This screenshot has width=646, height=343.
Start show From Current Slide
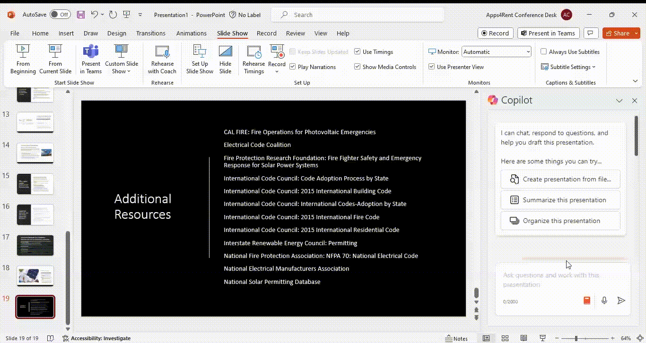click(x=55, y=59)
